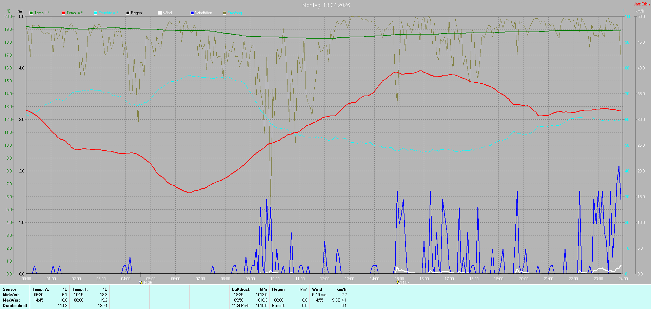The image size is (651, 309).
Task: Click the Temp. A. minimum value '6.1'
Action: click(64, 295)
